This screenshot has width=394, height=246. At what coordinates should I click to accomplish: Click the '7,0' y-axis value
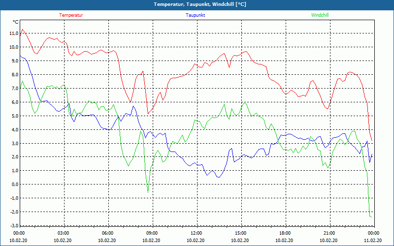point(15,89)
